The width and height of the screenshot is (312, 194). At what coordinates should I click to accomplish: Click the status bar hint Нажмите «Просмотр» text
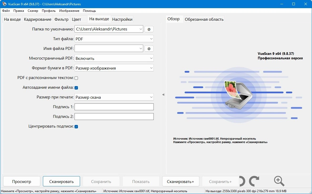click(x=48, y=191)
